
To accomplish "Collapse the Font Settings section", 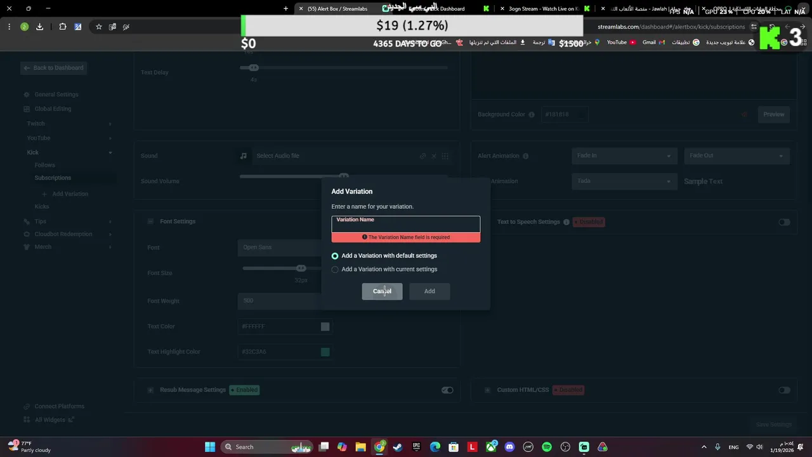I will click(x=150, y=222).
